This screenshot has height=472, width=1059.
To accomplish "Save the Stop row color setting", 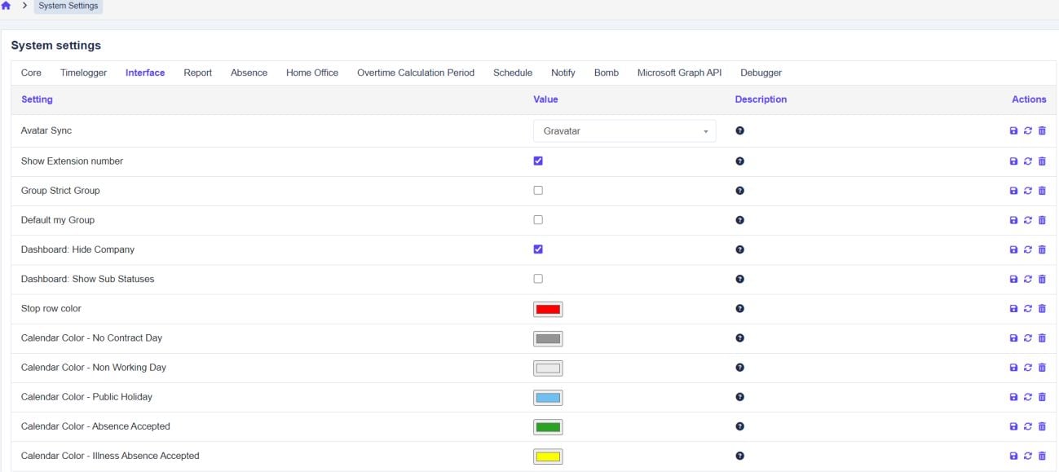I will coord(1013,309).
